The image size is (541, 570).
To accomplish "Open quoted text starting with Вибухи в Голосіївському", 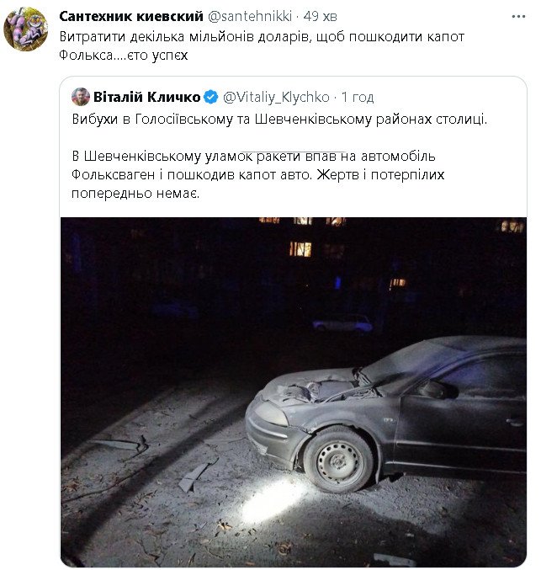I will click(279, 120).
